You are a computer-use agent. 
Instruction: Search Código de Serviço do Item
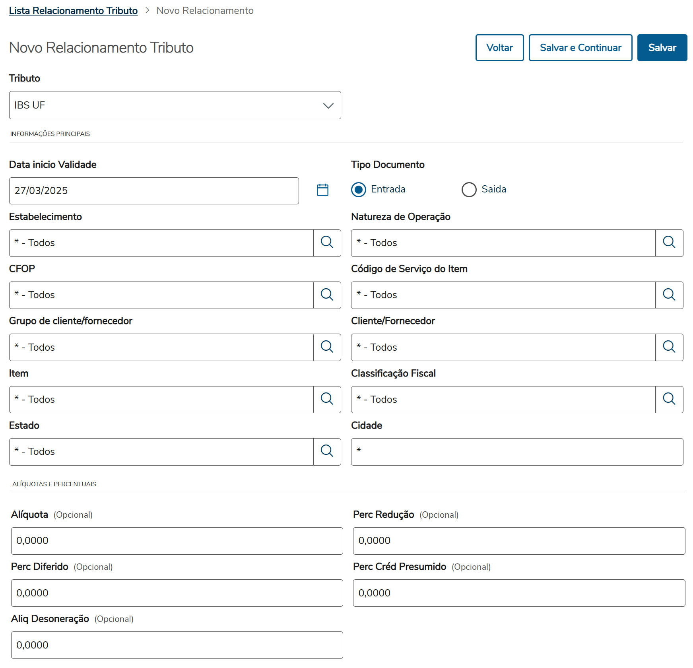669,295
